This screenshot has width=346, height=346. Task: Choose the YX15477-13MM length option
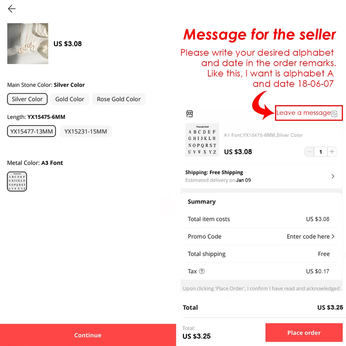click(31, 131)
